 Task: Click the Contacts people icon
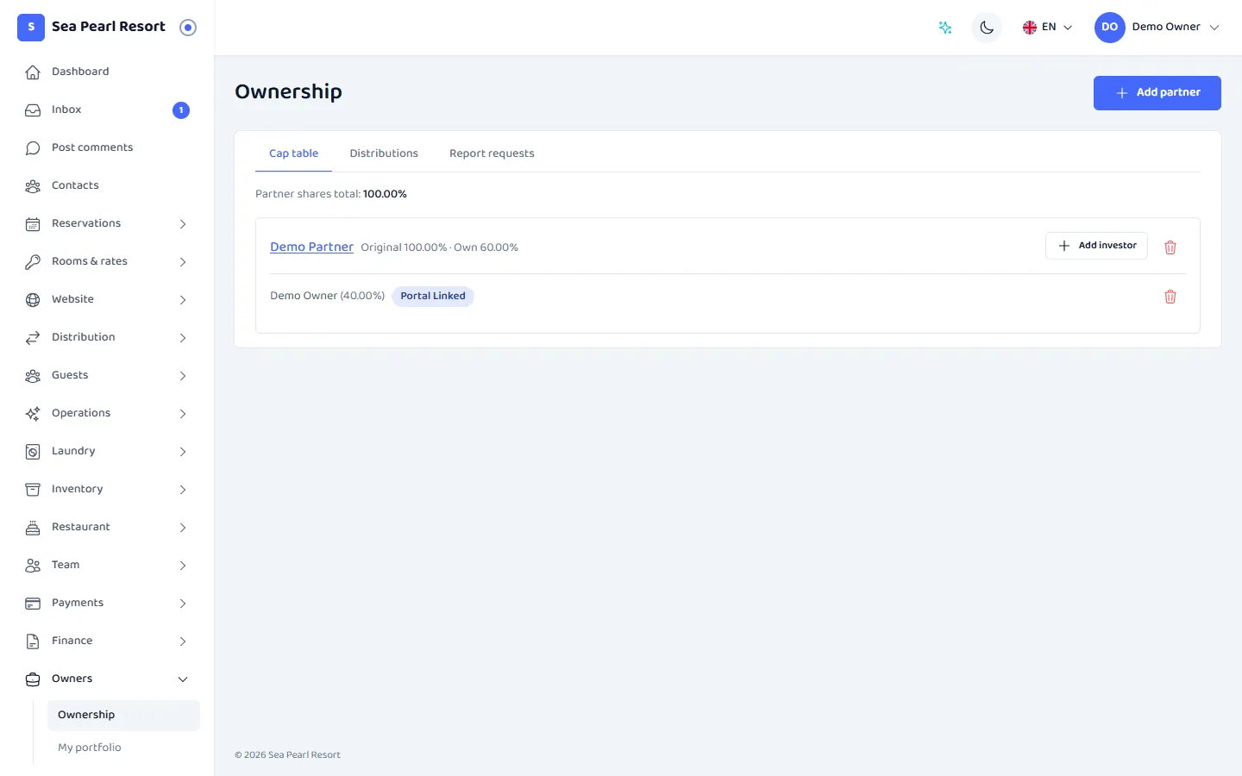(33, 186)
